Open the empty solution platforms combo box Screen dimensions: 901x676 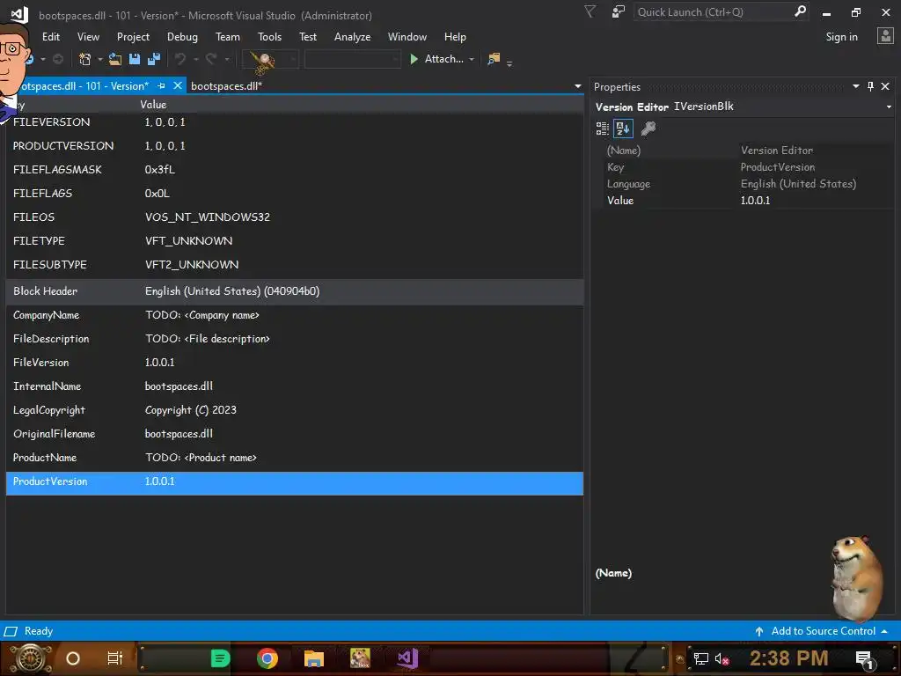pos(352,59)
